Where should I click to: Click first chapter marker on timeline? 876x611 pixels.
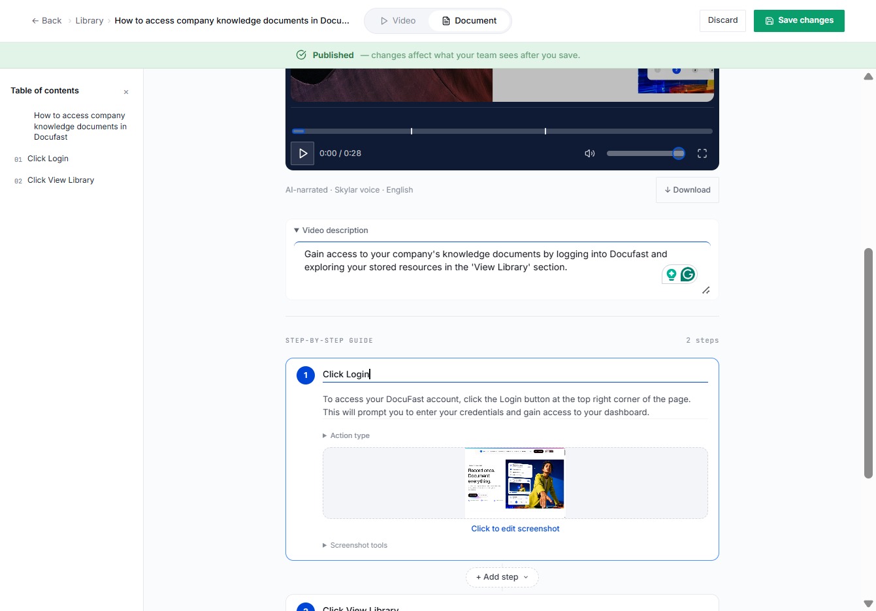pos(412,131)
